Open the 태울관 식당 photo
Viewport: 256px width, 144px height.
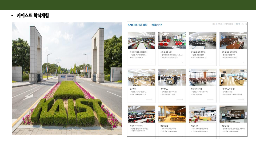(x=233, y=114)
